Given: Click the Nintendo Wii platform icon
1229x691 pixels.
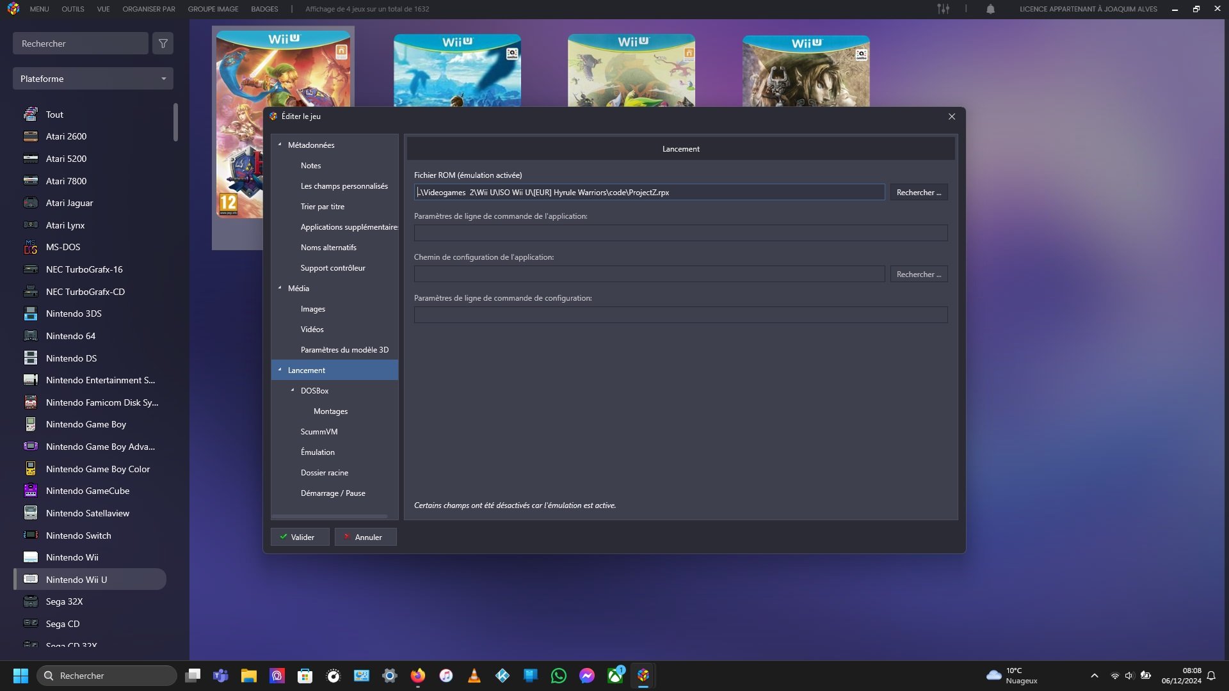Looking at the screenshot, I should [x=31, y=557].
